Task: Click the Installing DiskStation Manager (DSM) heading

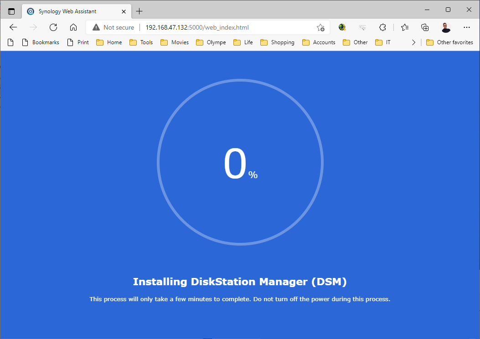Action: [x=240, y=282]
